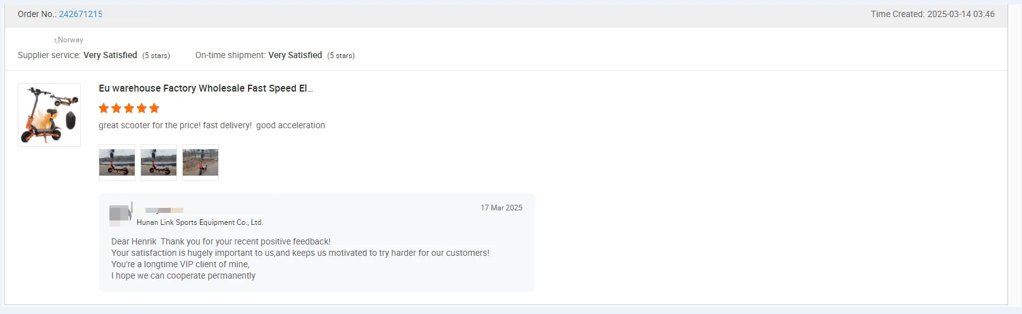Click the 17 Mar 2025 reply date
The image size is (1022, 314).
click(502, 208)
